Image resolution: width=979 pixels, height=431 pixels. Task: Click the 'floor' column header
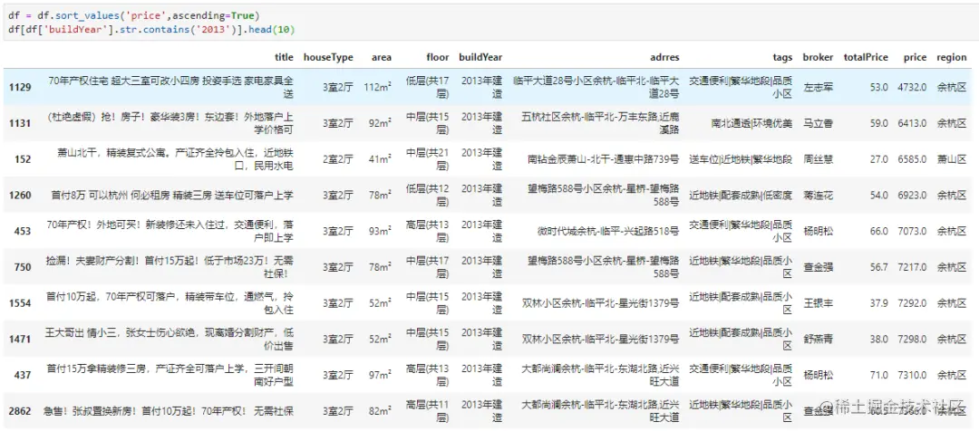click(439, 57)
